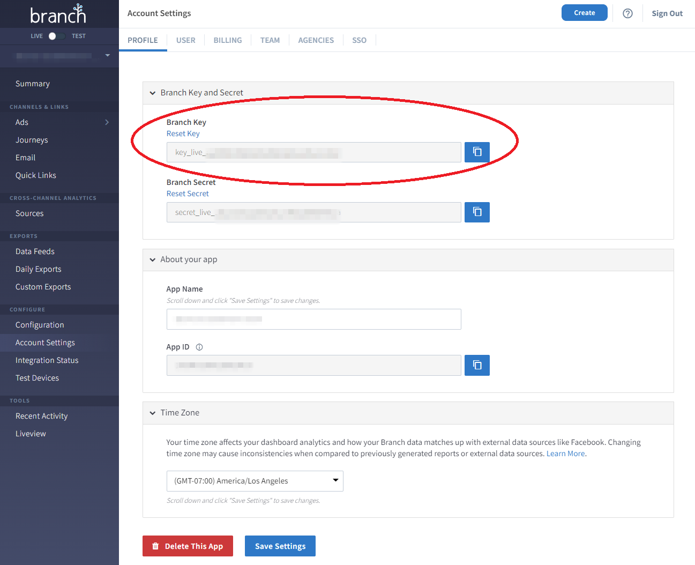The width and height of the screenshot is (695, 565).
Task: Copy the App ID to clipboard
Action: 477,365
